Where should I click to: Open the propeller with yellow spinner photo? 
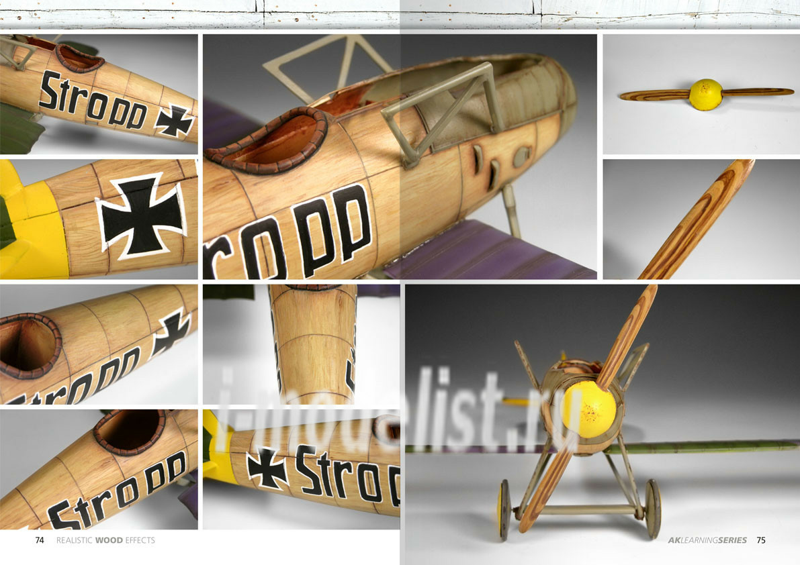tap(701, 94)
